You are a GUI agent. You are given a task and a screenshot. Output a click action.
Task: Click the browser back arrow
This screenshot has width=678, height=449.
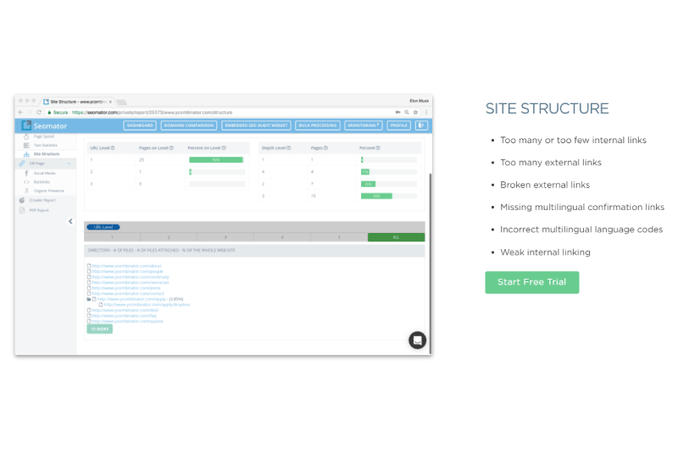point(20,113)
